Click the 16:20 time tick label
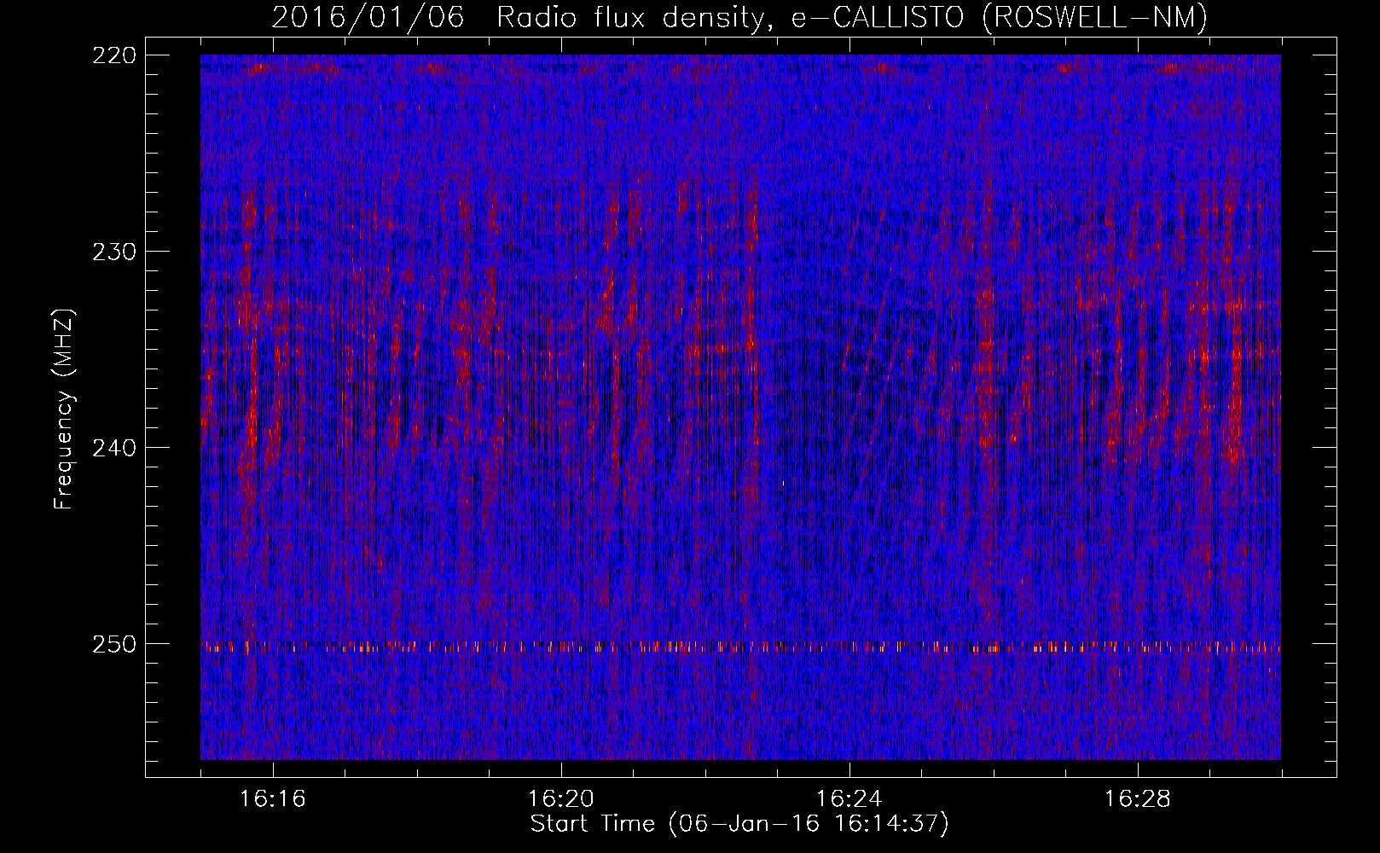The height and width of the screenshot is (853, 1380). coord(561,799)
